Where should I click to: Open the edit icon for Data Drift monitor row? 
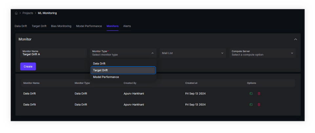pos(251,94)
